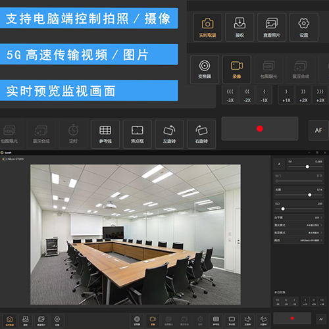Select the enlarged 变焦器 focus ring icon

click(x=205, y=70)
